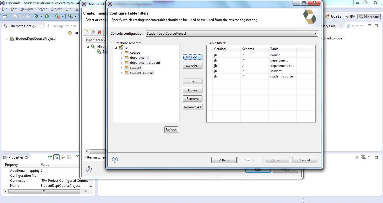Click the Save icon in Eclipse toolbar
Image resolution: width=383 pixels, height=203 pixels.
[15, 16]
